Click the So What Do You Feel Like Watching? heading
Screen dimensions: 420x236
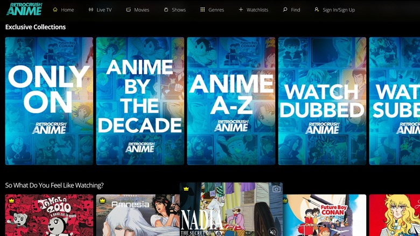coord(54,185)
